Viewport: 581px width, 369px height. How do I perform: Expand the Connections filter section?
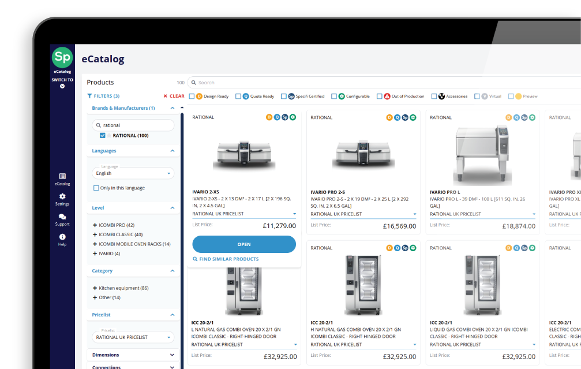pos(172,367)
